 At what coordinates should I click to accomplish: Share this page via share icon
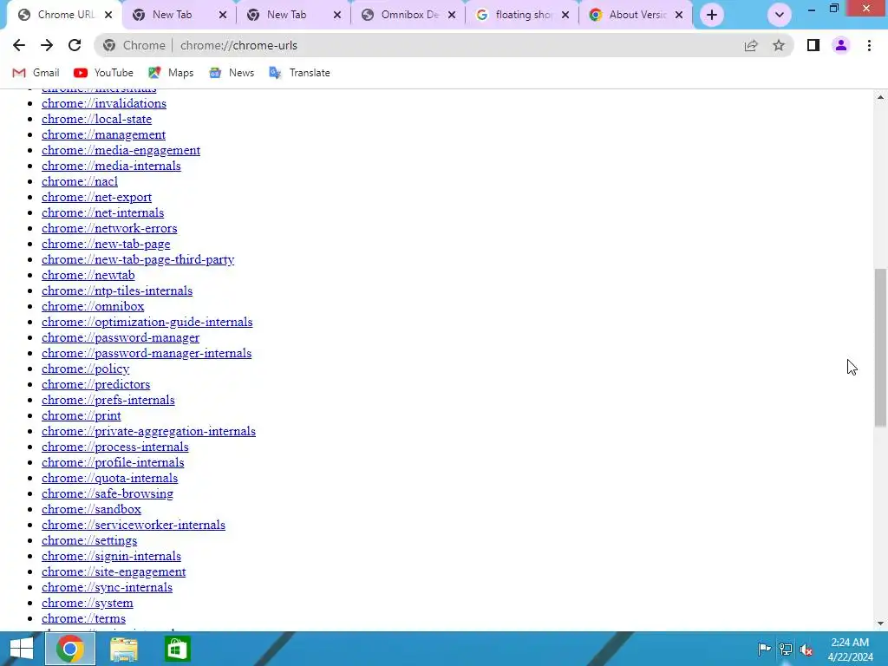coord(751,45)
